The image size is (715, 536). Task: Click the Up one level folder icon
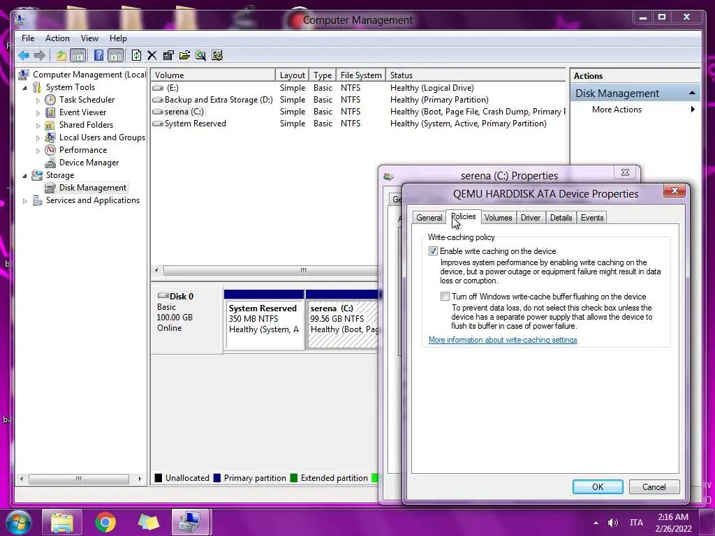click(61, 56)
